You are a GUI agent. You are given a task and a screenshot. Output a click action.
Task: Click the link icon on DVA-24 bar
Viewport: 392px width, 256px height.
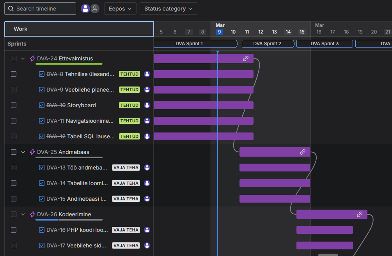pyautogui.click(x=246, y=58)
